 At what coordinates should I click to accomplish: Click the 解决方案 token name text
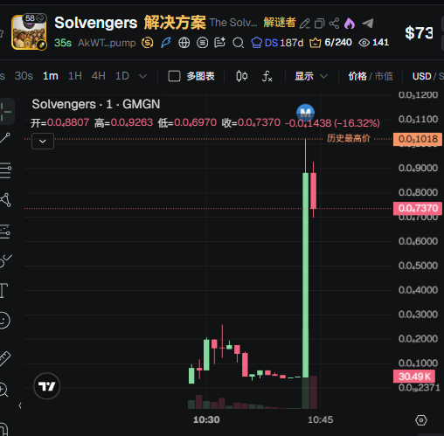(x=175, y=23)
